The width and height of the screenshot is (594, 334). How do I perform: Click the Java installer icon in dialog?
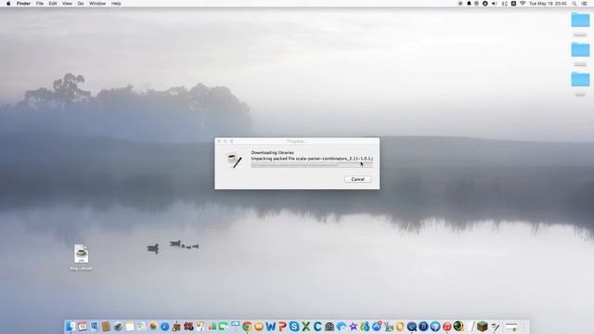[234, 161]
